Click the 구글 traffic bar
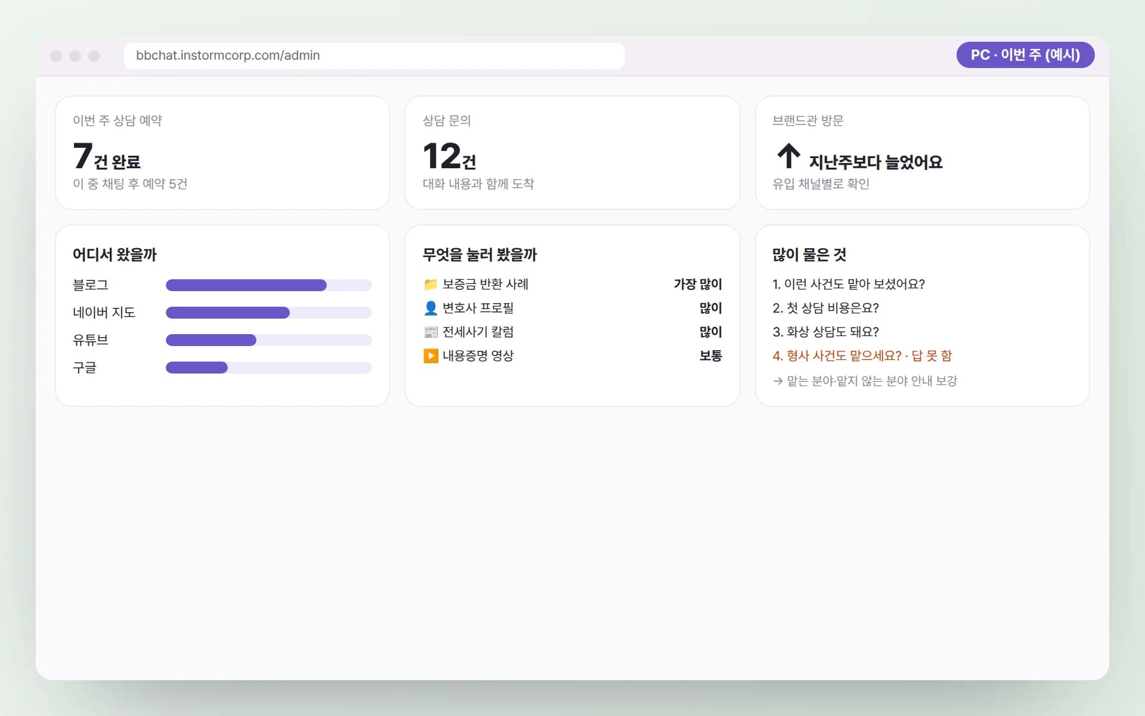This screenshot has width=1145, height=716. (269, 368)
